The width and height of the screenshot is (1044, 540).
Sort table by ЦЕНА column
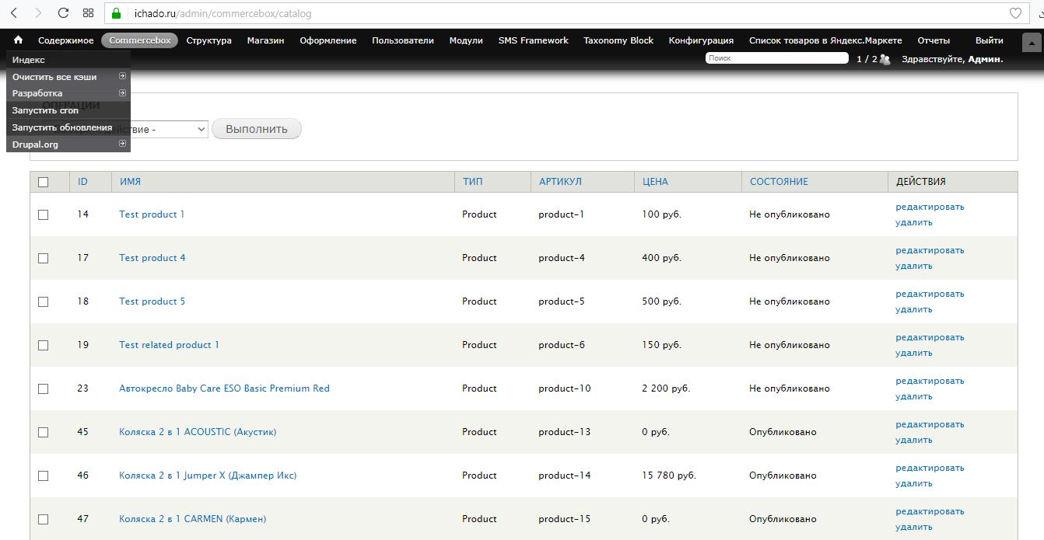(655, 182)
